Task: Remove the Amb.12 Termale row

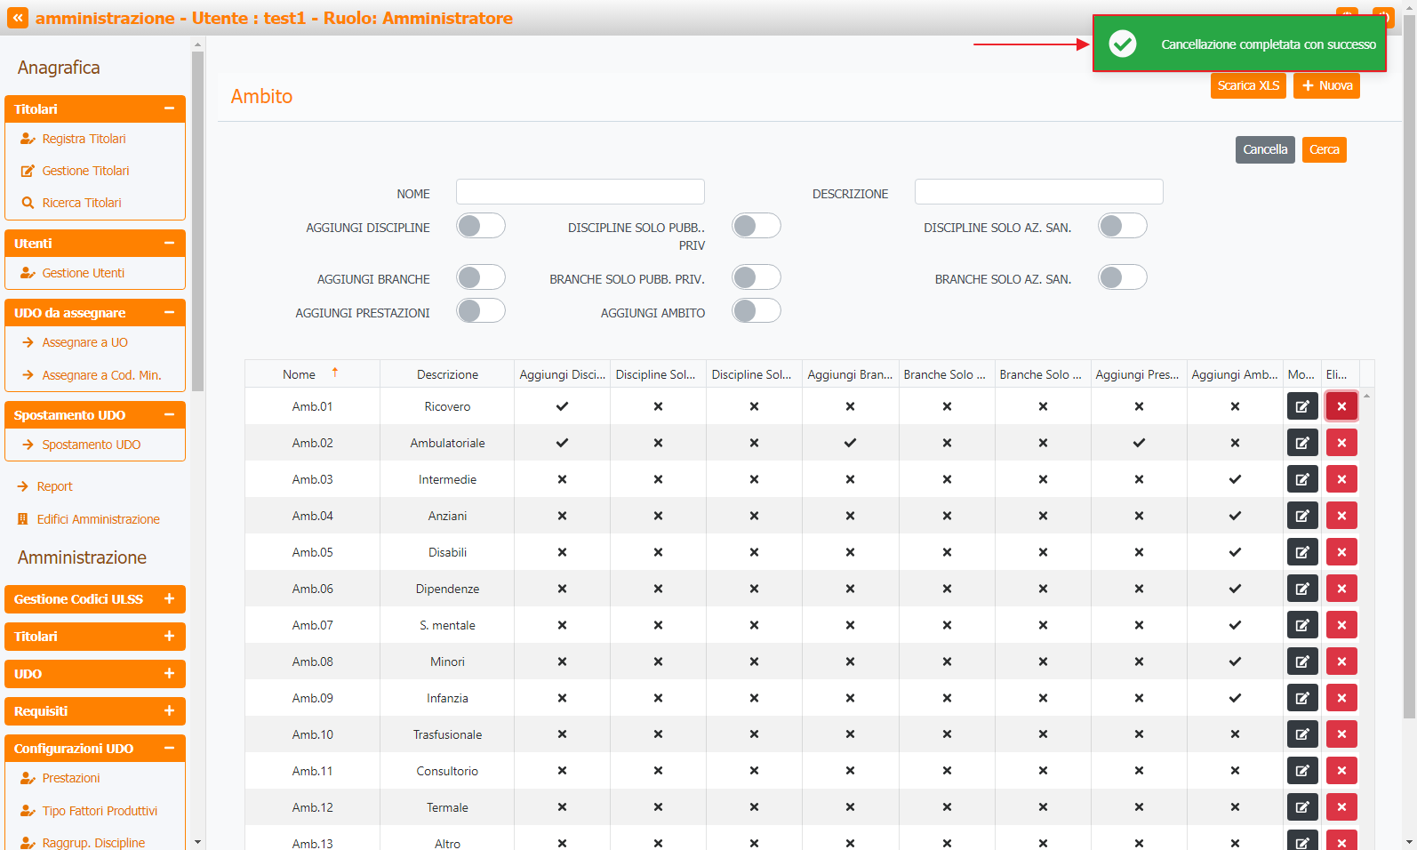Action: tap(1341, 807)
